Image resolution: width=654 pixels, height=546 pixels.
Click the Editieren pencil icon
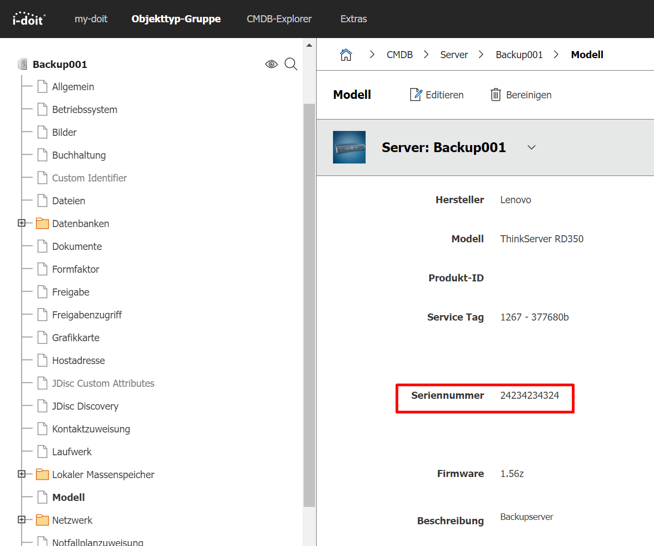point(416,95)
